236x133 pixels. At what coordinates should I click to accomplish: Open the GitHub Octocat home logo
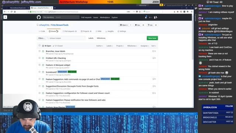(x=39, y=17)
